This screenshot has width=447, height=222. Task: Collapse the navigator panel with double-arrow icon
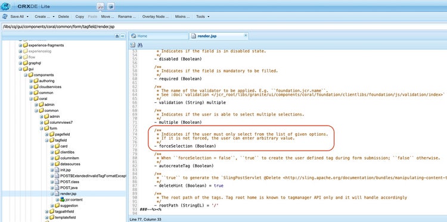click(x=123, y=36)
